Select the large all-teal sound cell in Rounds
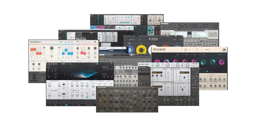The image size is (256, 129). click(x=203, y=62)
